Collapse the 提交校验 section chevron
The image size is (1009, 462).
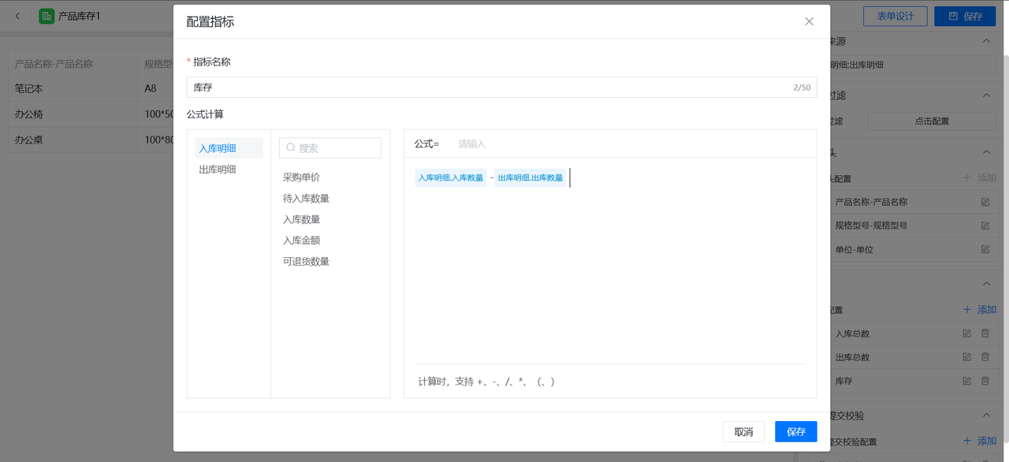coord(986,415)
